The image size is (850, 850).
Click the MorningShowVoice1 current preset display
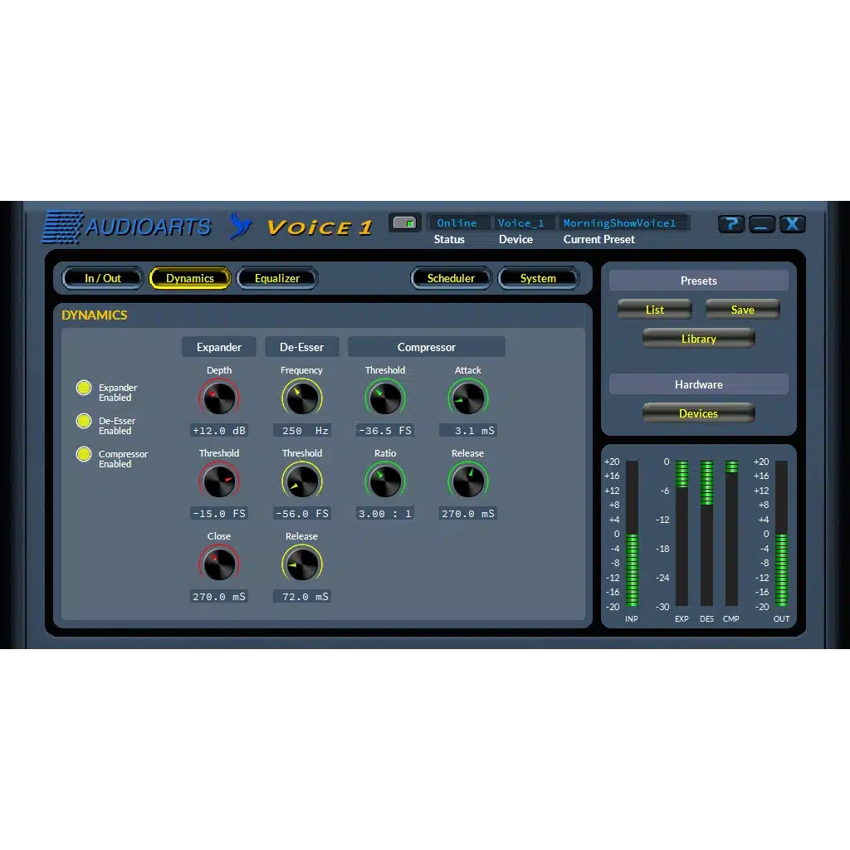619,223
